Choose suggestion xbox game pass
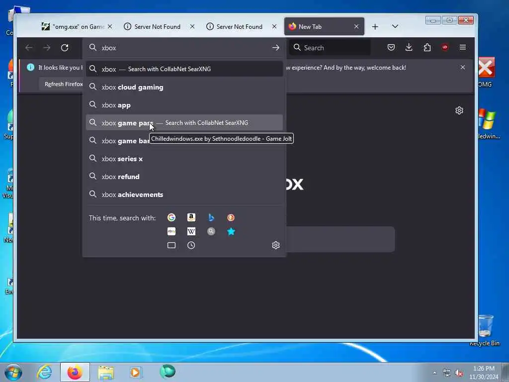 [x=184, y=123]
